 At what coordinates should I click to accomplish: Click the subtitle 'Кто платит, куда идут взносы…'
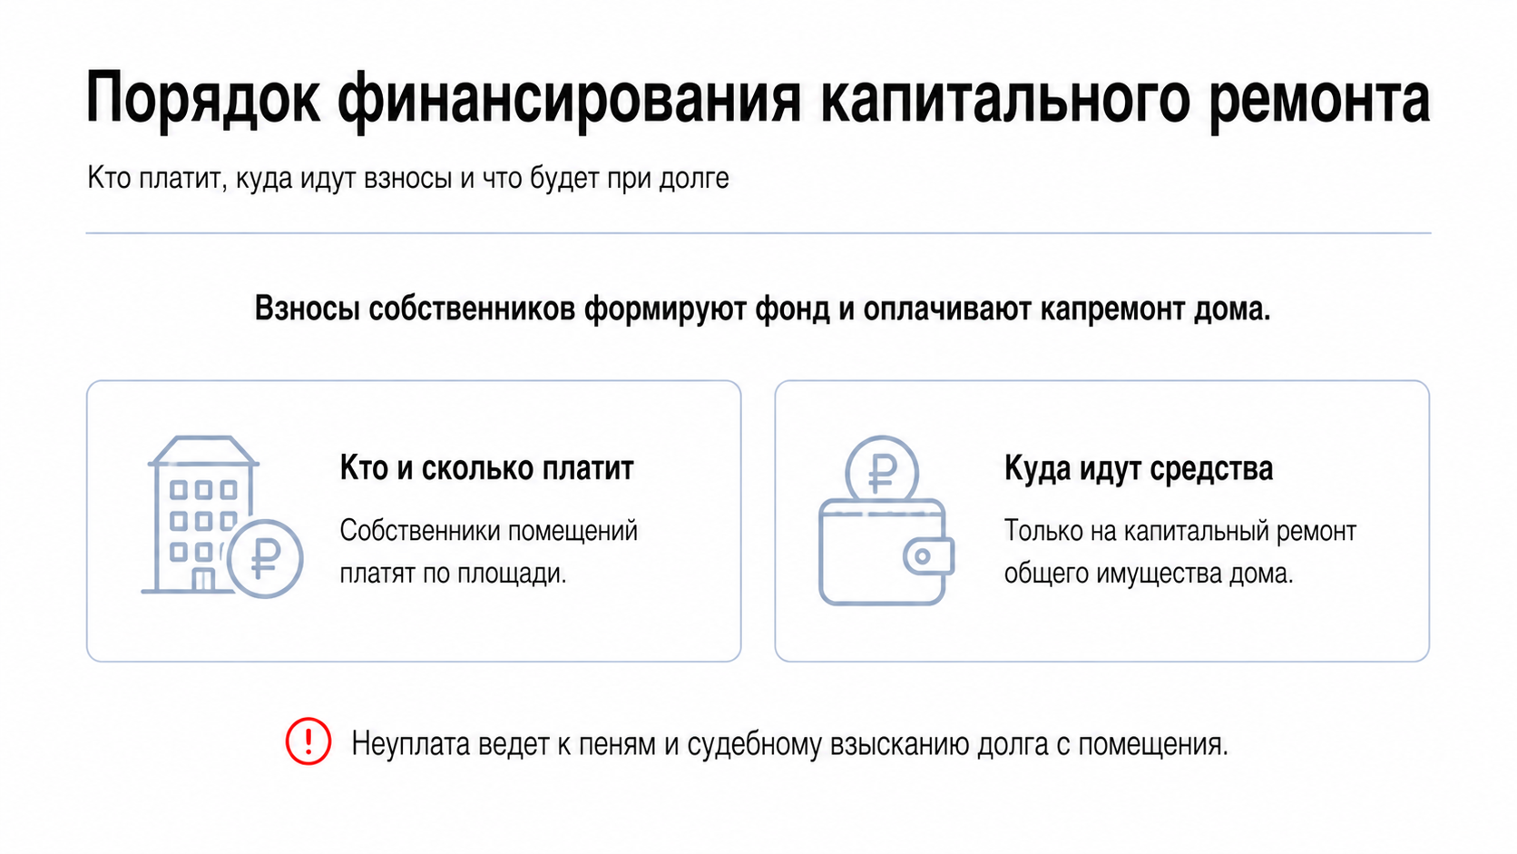[x=408, y=178]
